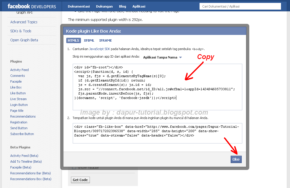Open the Activity Feed plugin page
The width and height of the screenshot is (290, 188).
click(19, 70)
